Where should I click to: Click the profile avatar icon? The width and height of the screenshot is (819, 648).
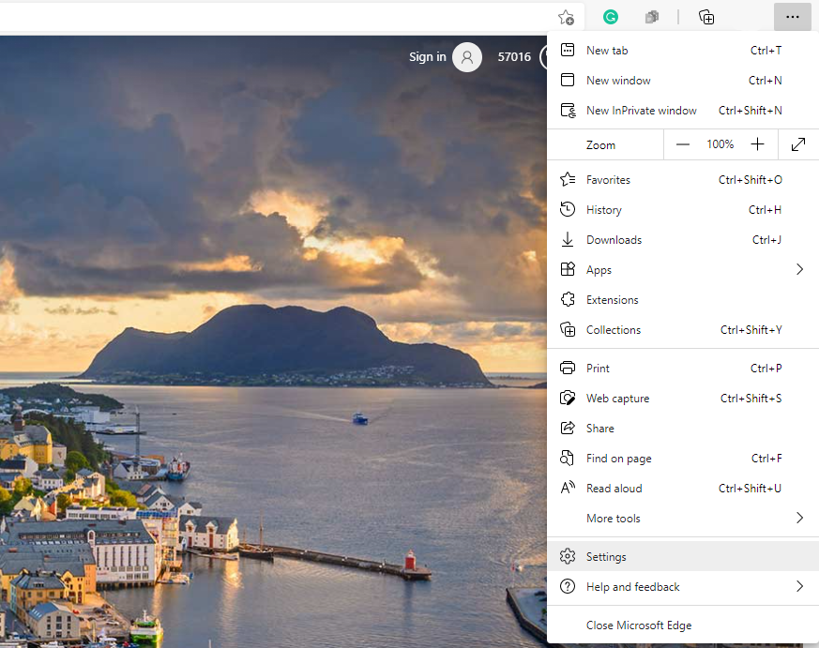[x=467, y=57]
